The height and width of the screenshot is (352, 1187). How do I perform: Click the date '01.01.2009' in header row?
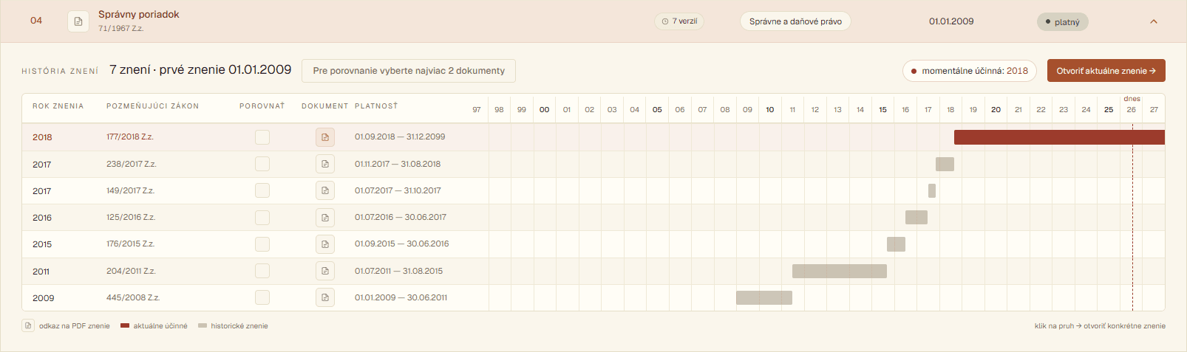point(951,21)
